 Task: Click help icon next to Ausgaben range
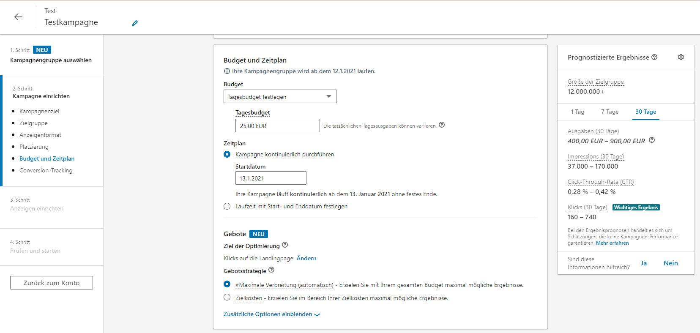pos(652,140)
